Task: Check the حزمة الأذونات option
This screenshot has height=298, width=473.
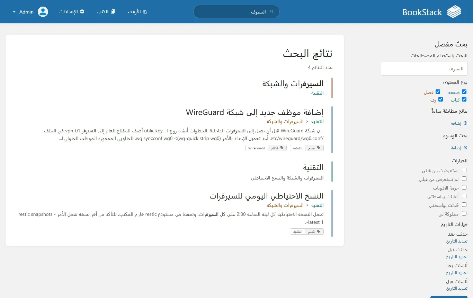Action: click(x=464, y=187)
